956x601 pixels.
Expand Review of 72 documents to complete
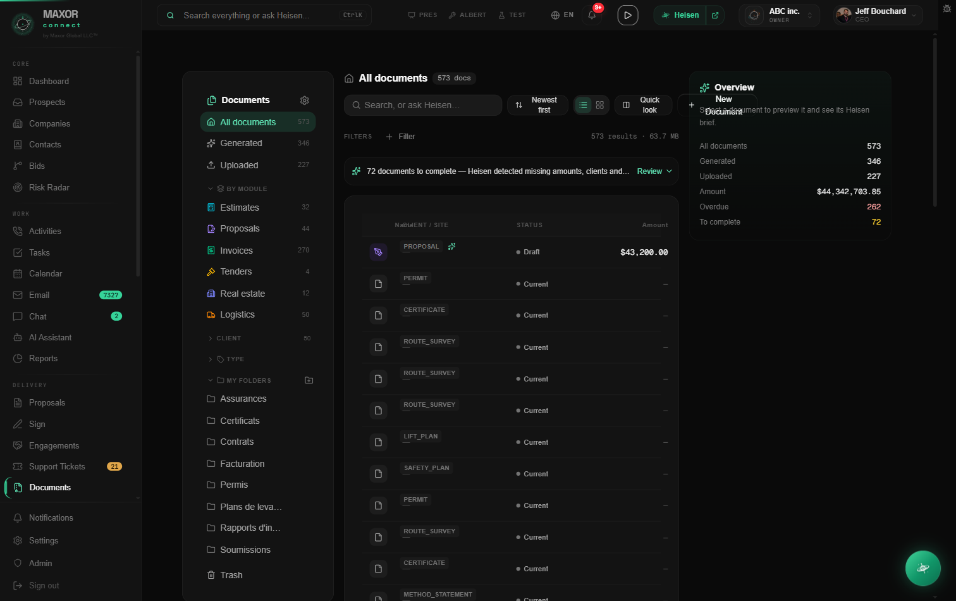click(x=654, y=171)
